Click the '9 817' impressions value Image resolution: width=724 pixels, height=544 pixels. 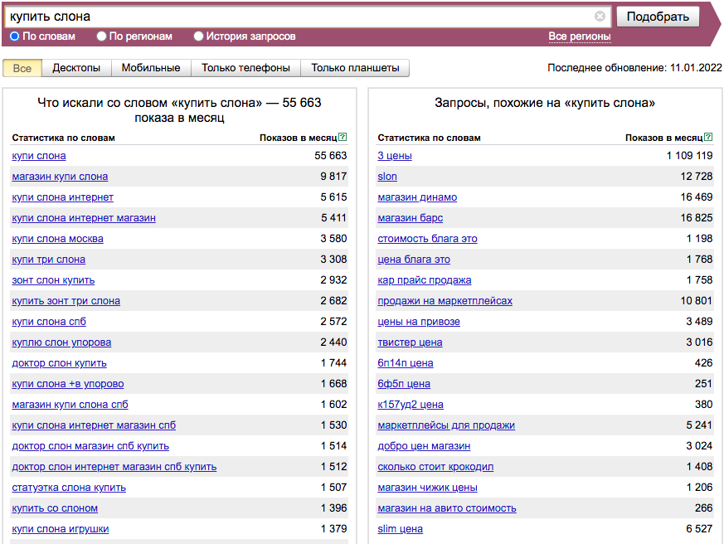coord(333,177)
